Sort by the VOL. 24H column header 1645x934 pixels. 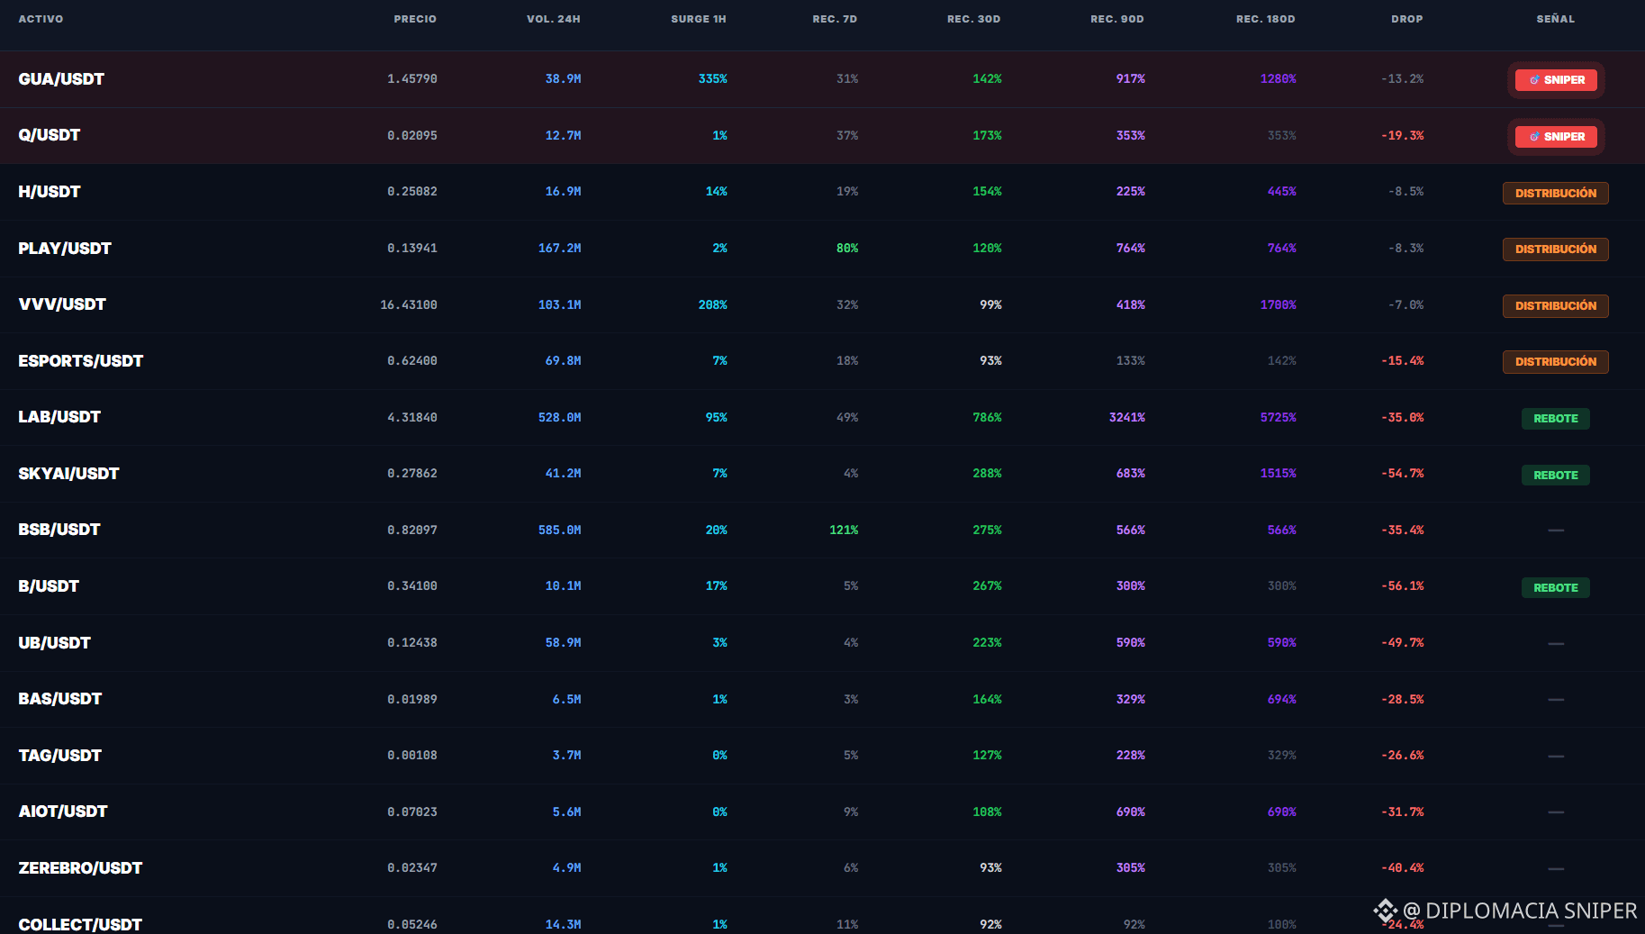pyautogui.click(x=553, y=19)
